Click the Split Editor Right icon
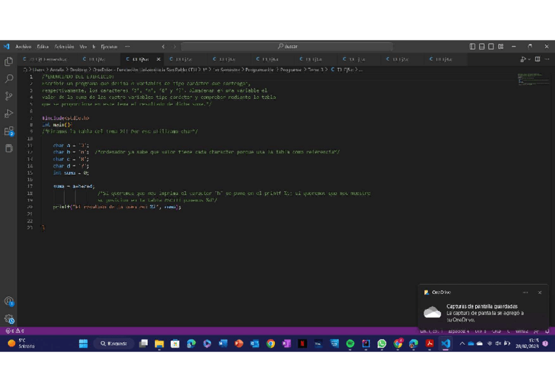Image resolution: width=555 pixels, height=392 pixels. pos(537,60)
